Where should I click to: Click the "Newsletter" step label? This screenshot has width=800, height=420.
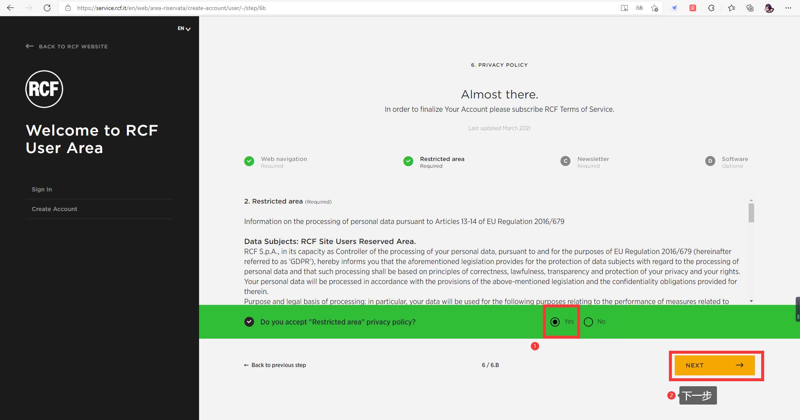pos(593,159)
